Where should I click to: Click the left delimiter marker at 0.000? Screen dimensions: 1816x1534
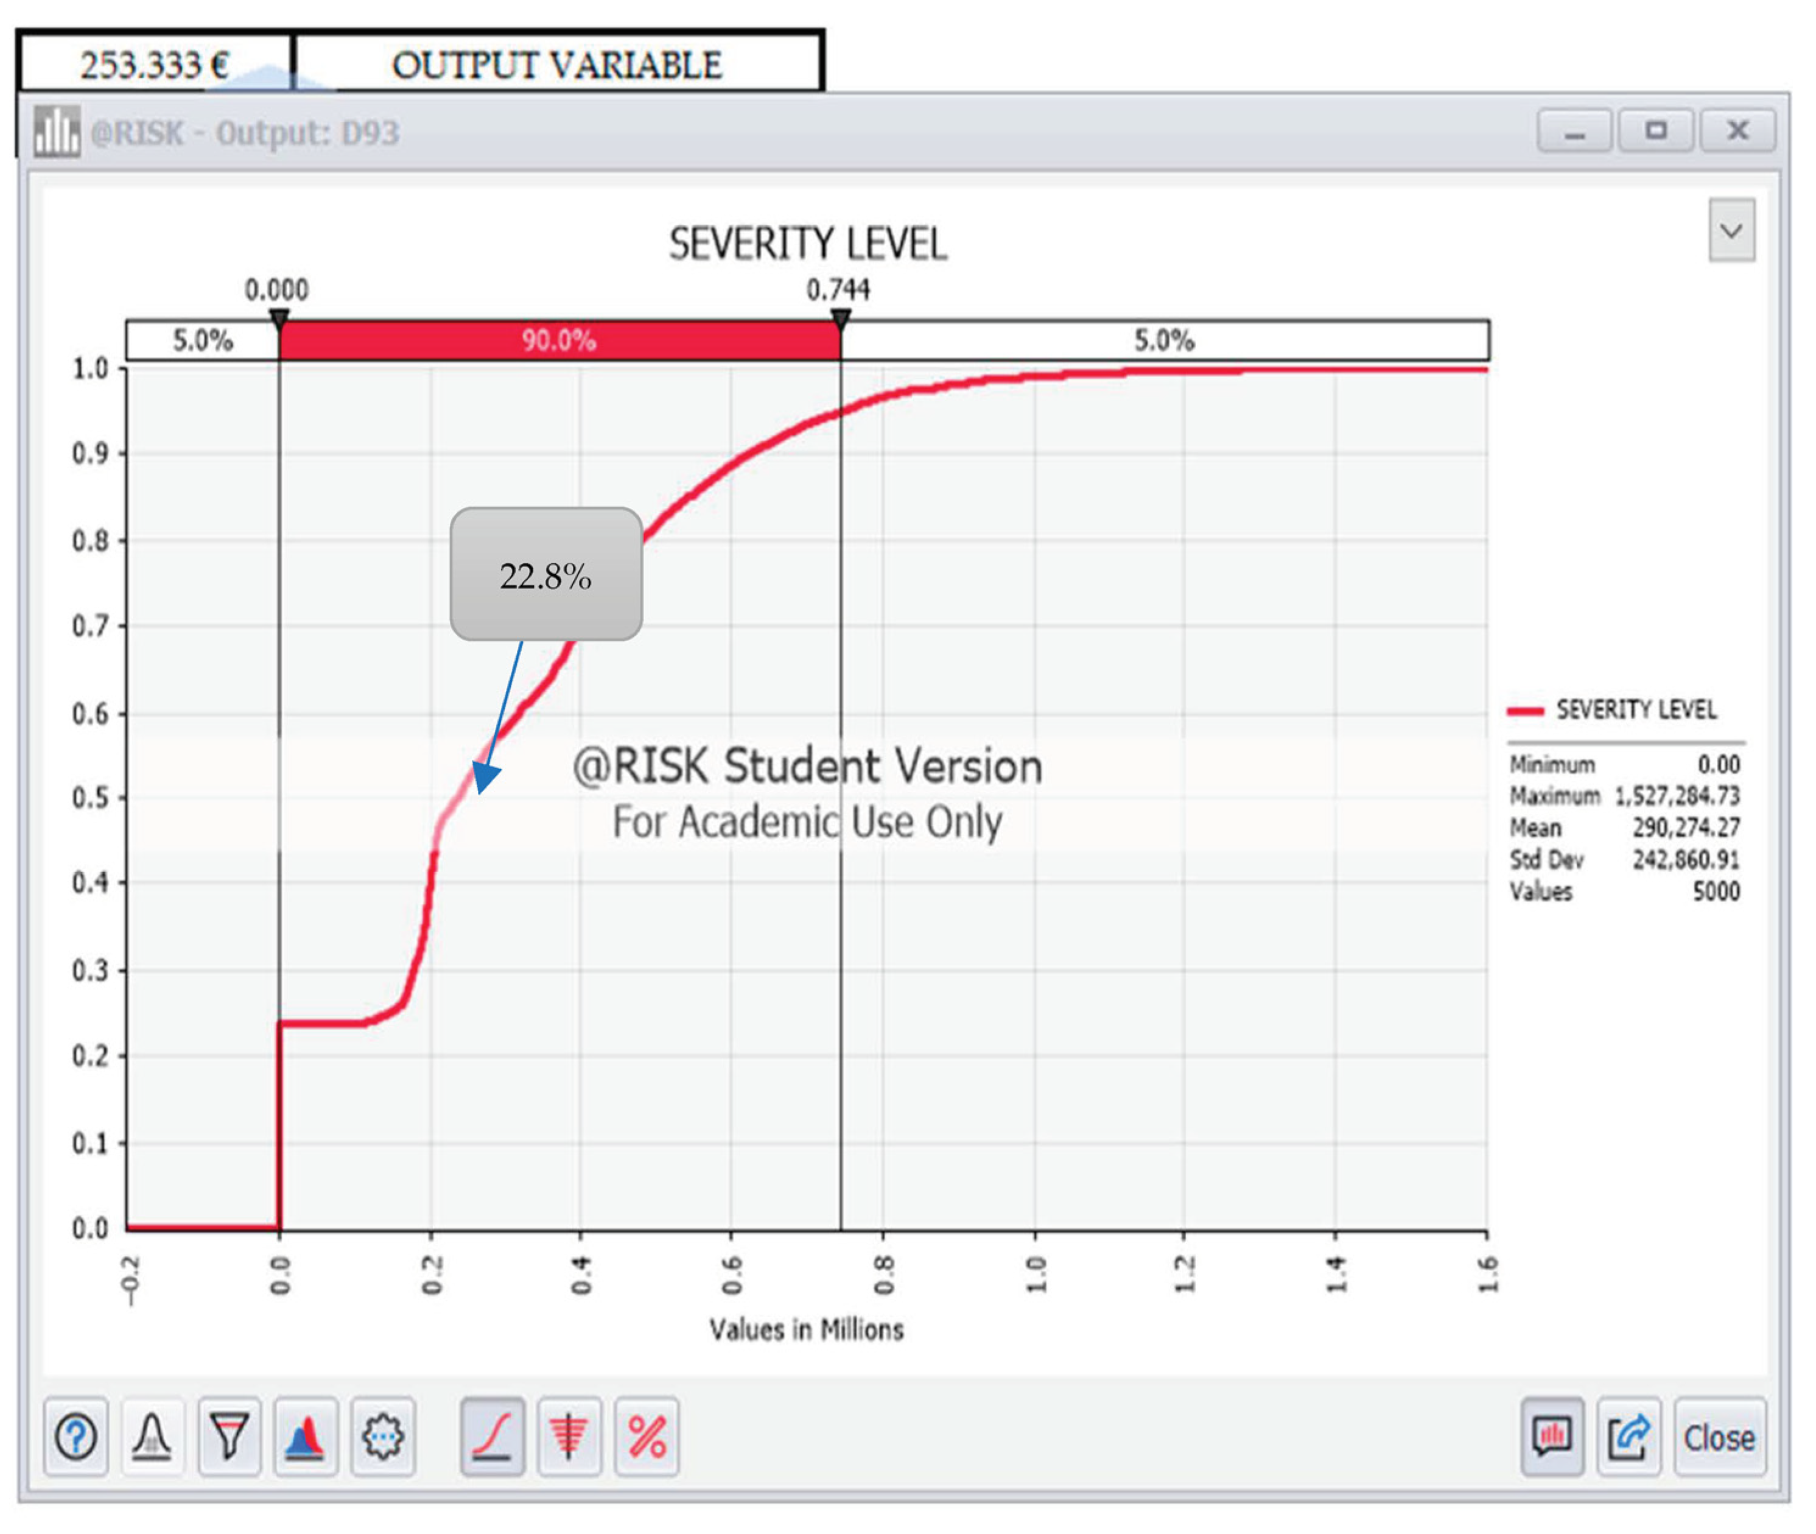[279, 319]
